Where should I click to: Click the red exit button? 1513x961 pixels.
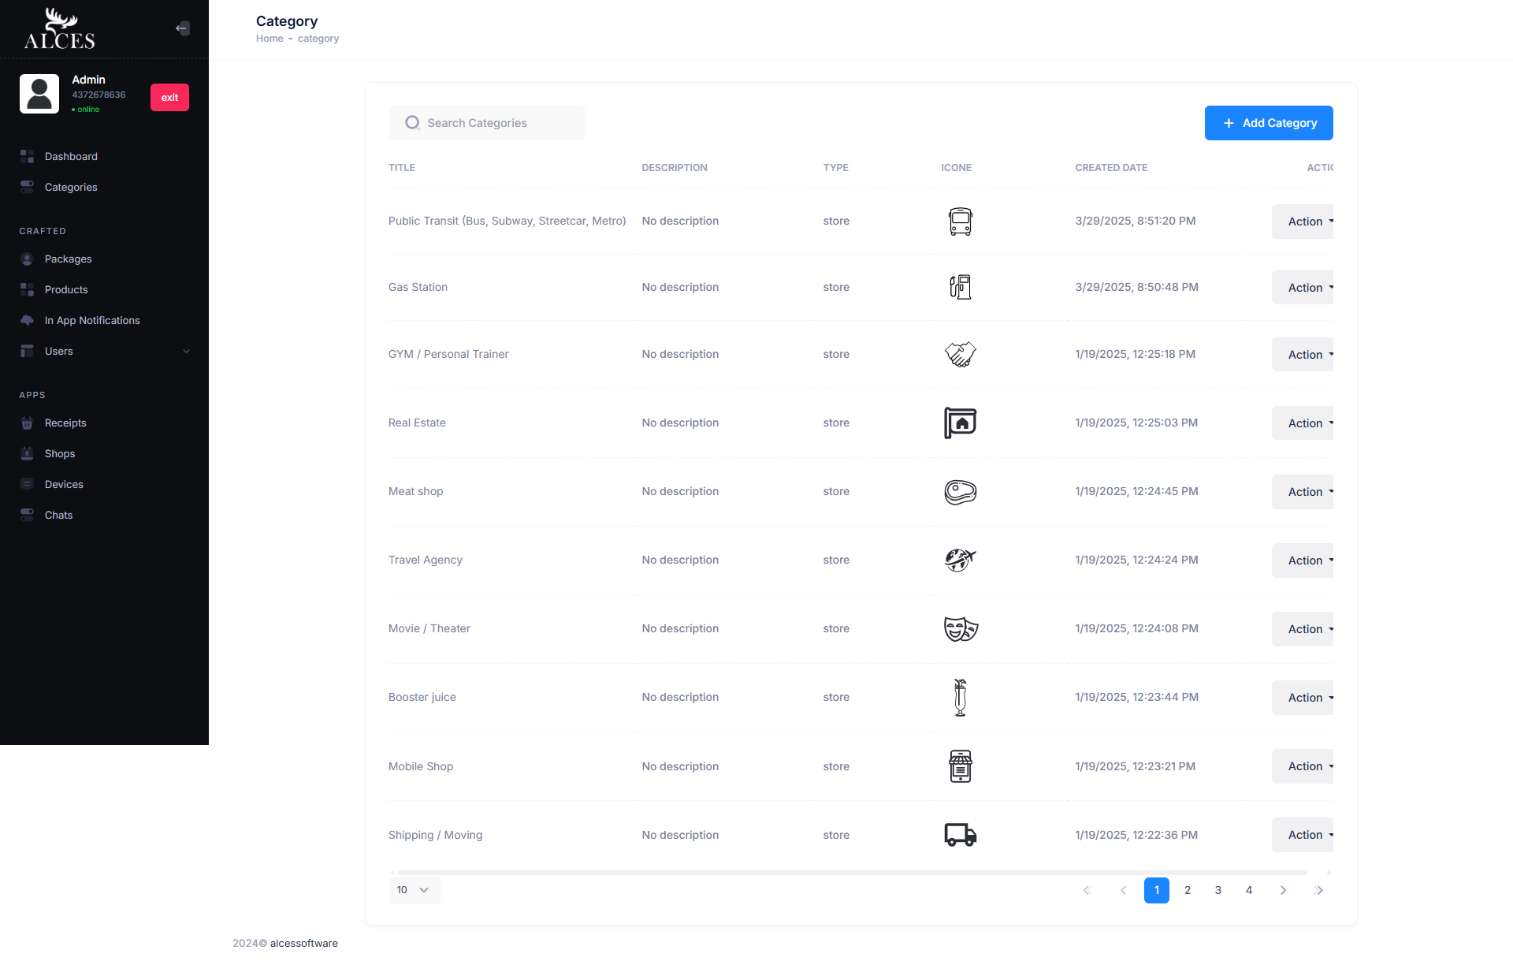pos(169,98)
